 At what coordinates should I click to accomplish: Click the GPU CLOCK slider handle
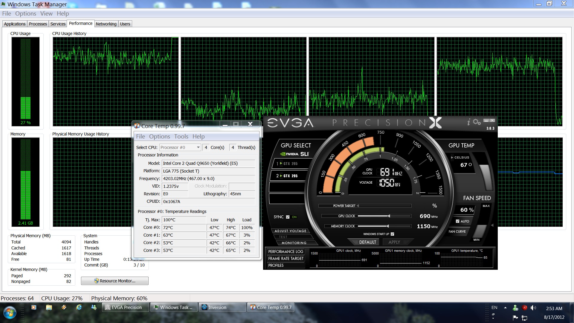pos(389,216)
